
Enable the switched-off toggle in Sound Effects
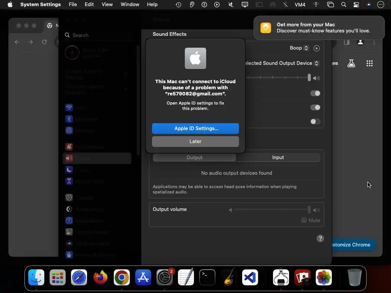click(x=315, y=122)
